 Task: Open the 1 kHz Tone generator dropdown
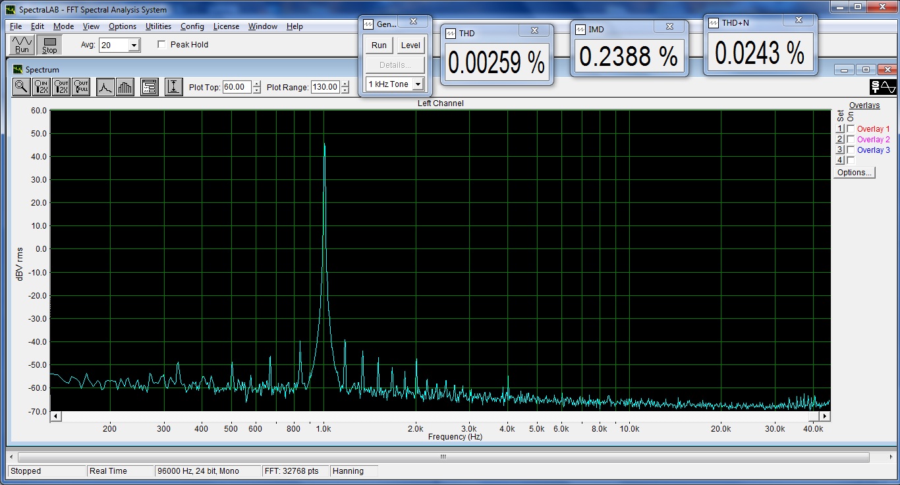point(417,84)
